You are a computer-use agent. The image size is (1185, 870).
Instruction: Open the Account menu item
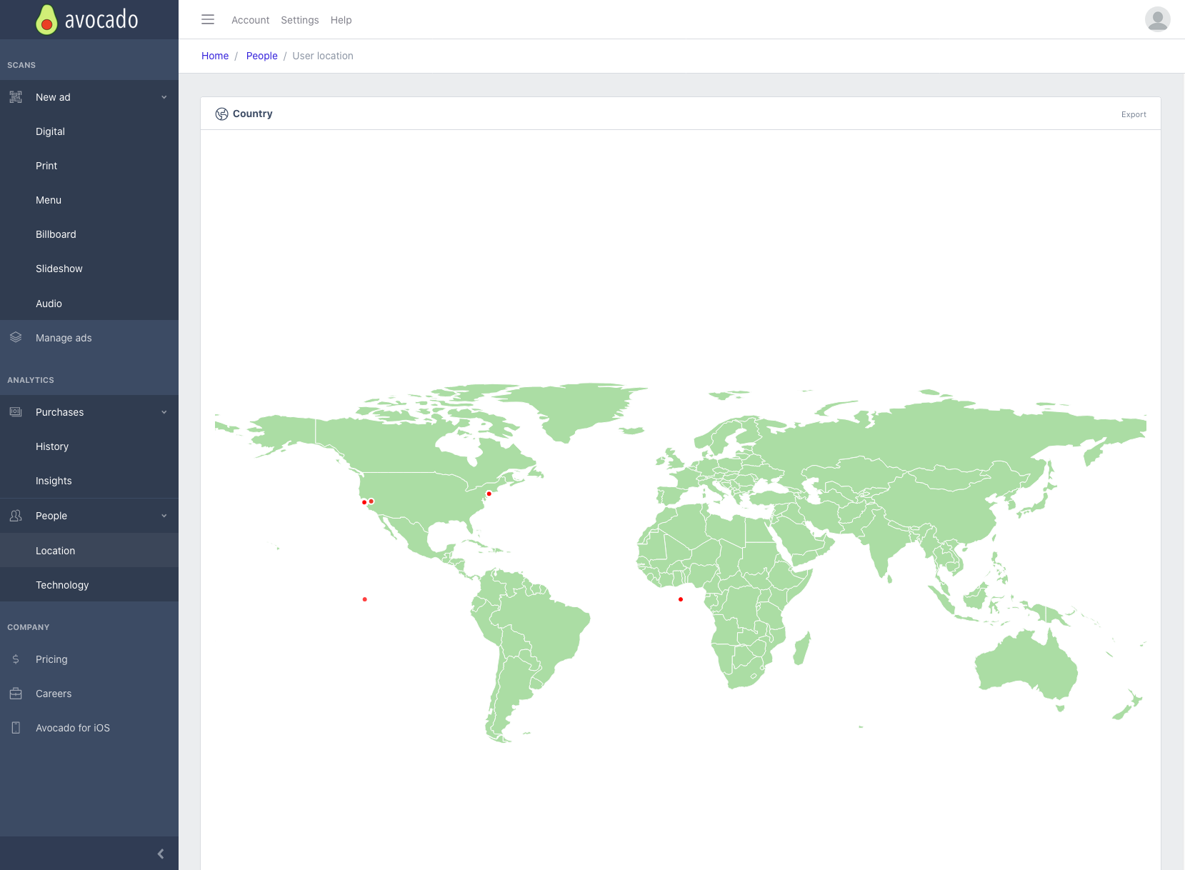[251, 20]
